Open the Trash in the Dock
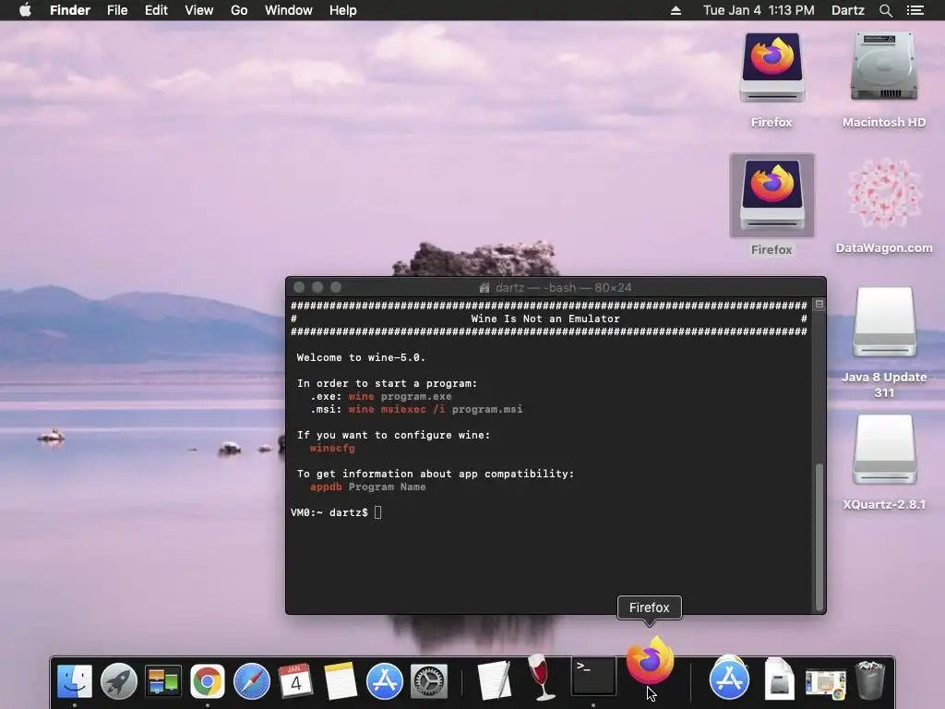 870,680
